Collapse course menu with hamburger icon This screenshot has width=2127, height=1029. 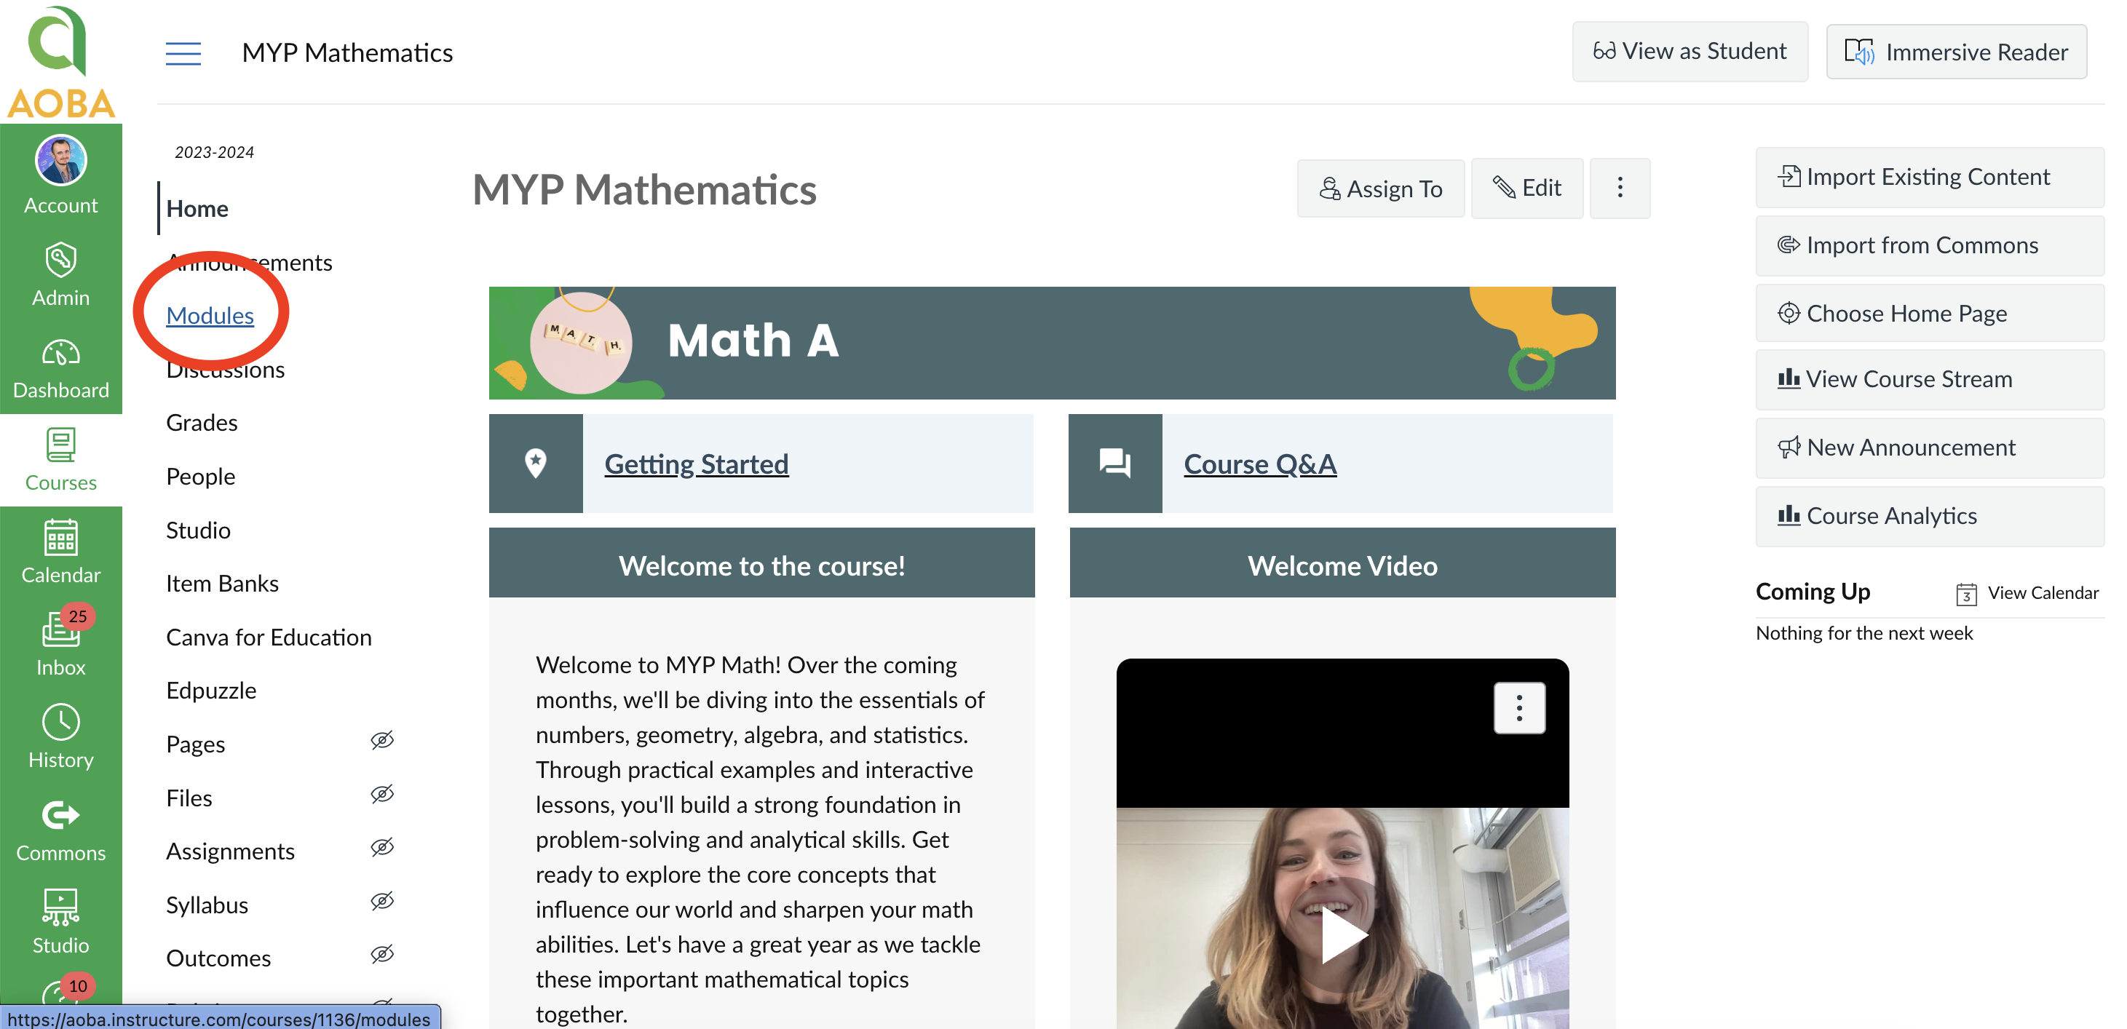[x=183, y=53]
